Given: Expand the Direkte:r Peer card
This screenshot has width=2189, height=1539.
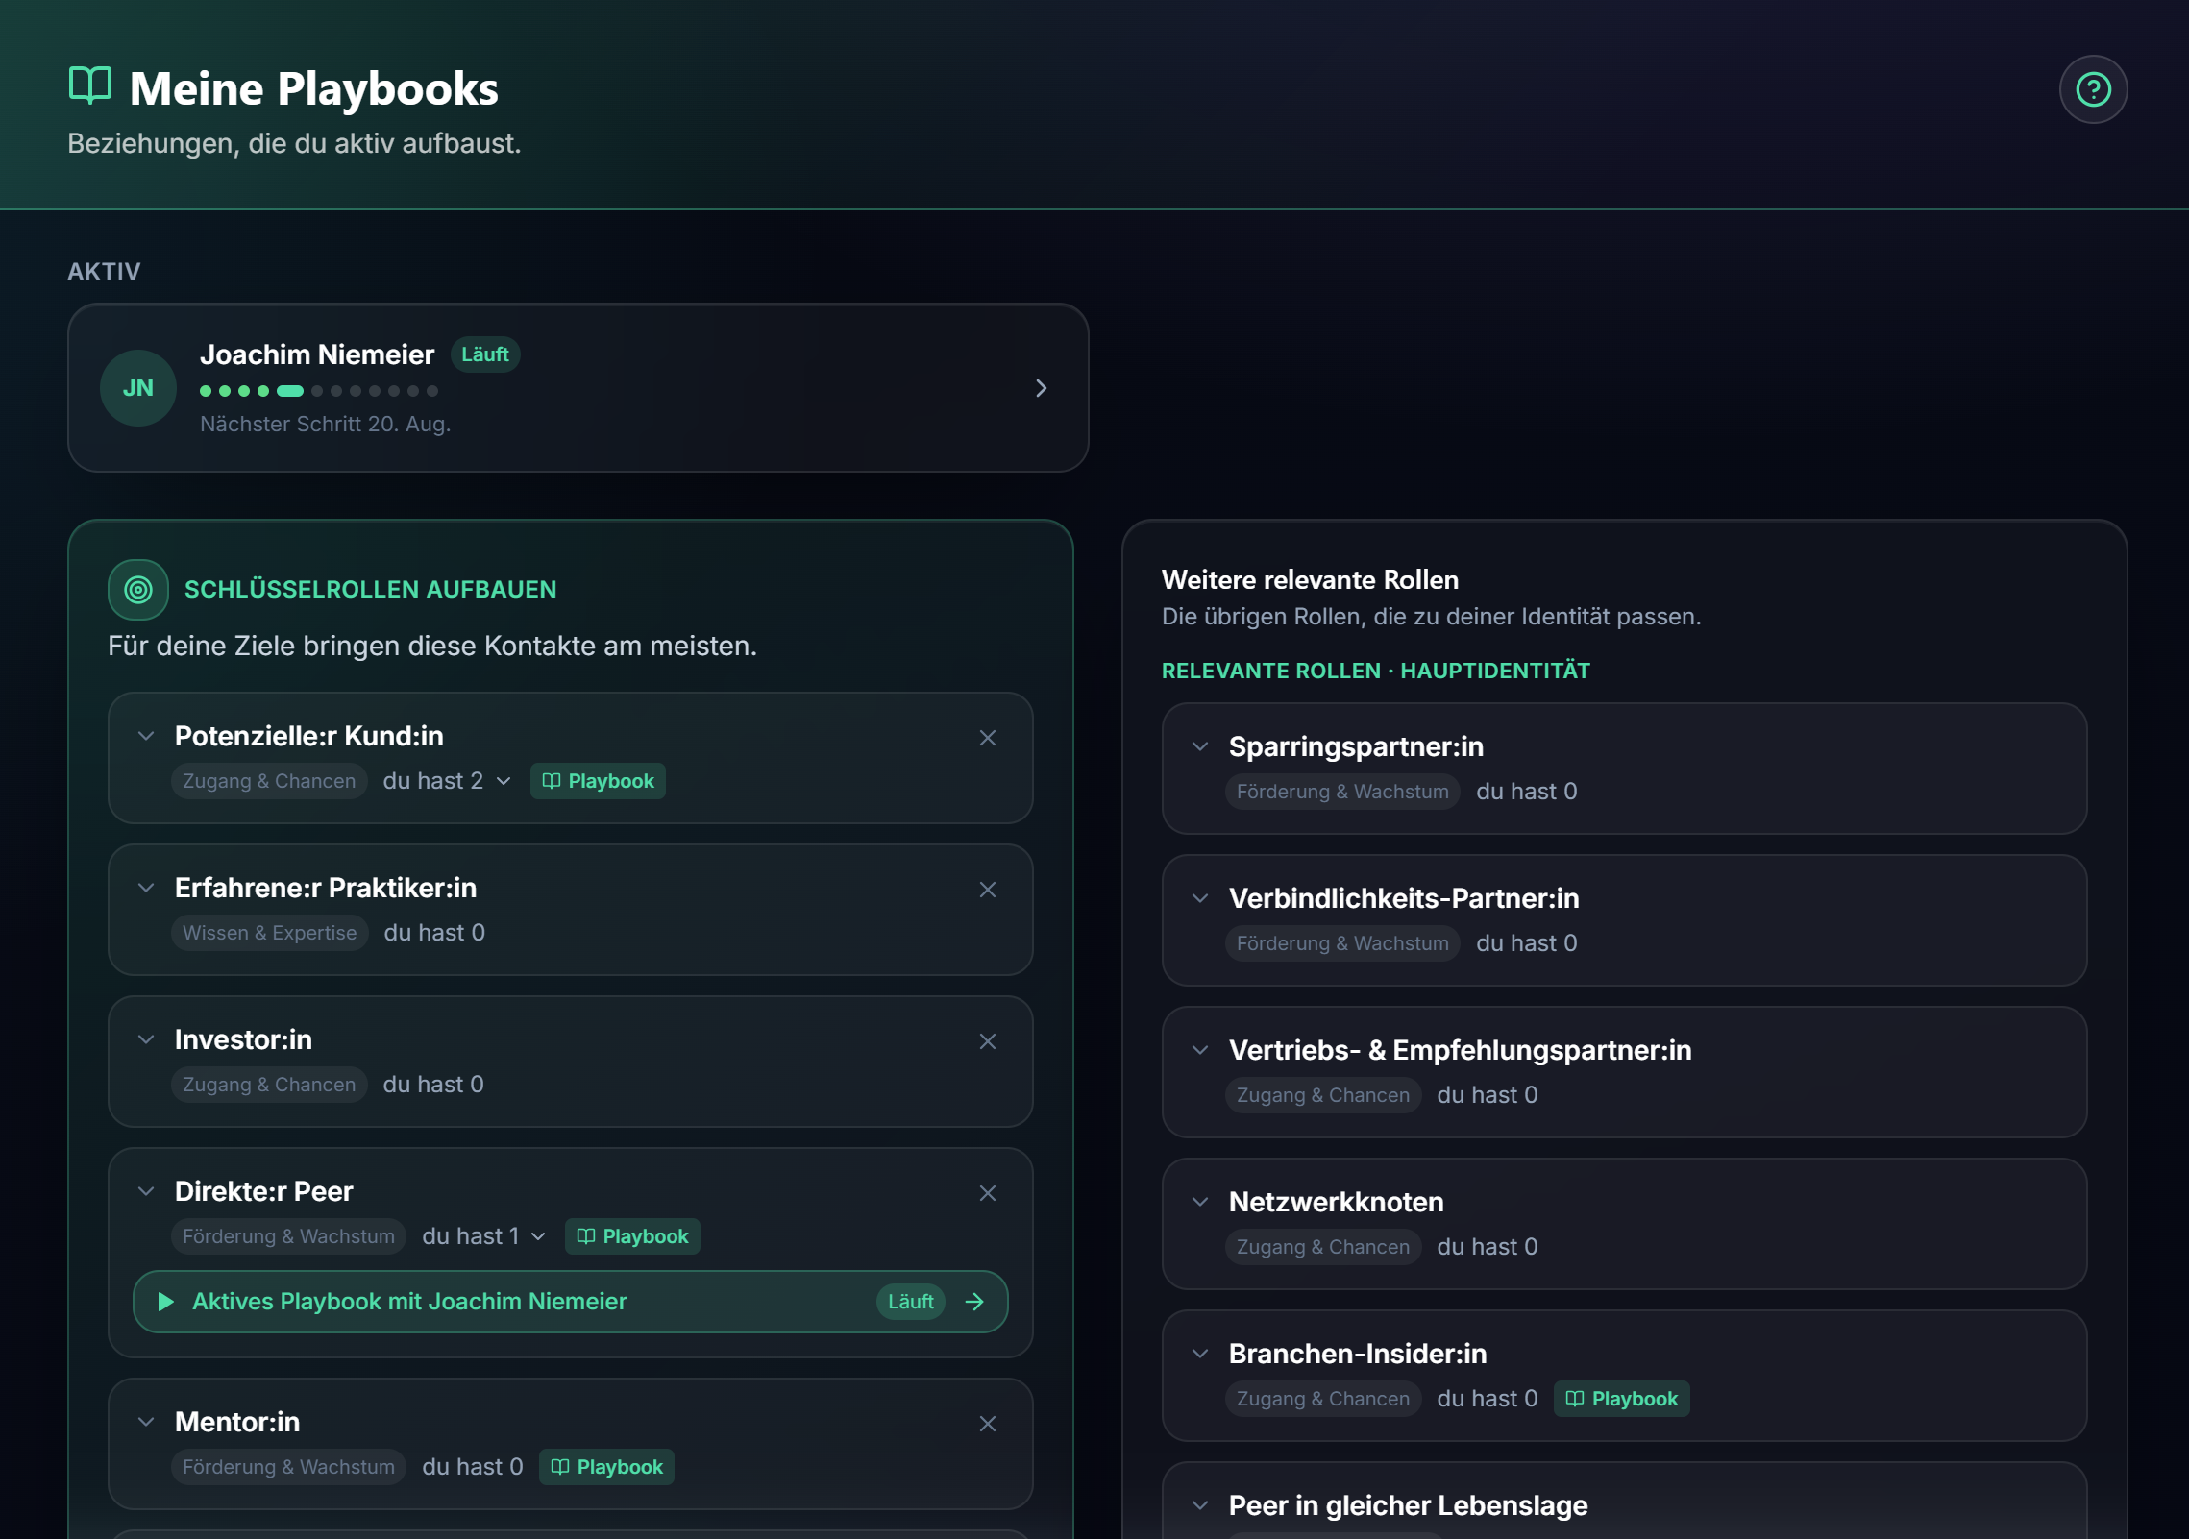Looking at the screenshot, I should (x=146, y=1191).
